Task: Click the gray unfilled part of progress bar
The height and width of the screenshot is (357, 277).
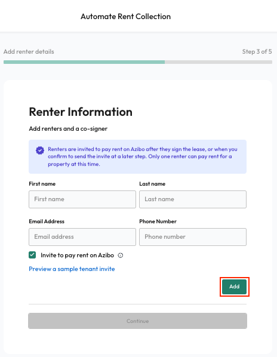Action: point(218,62)
